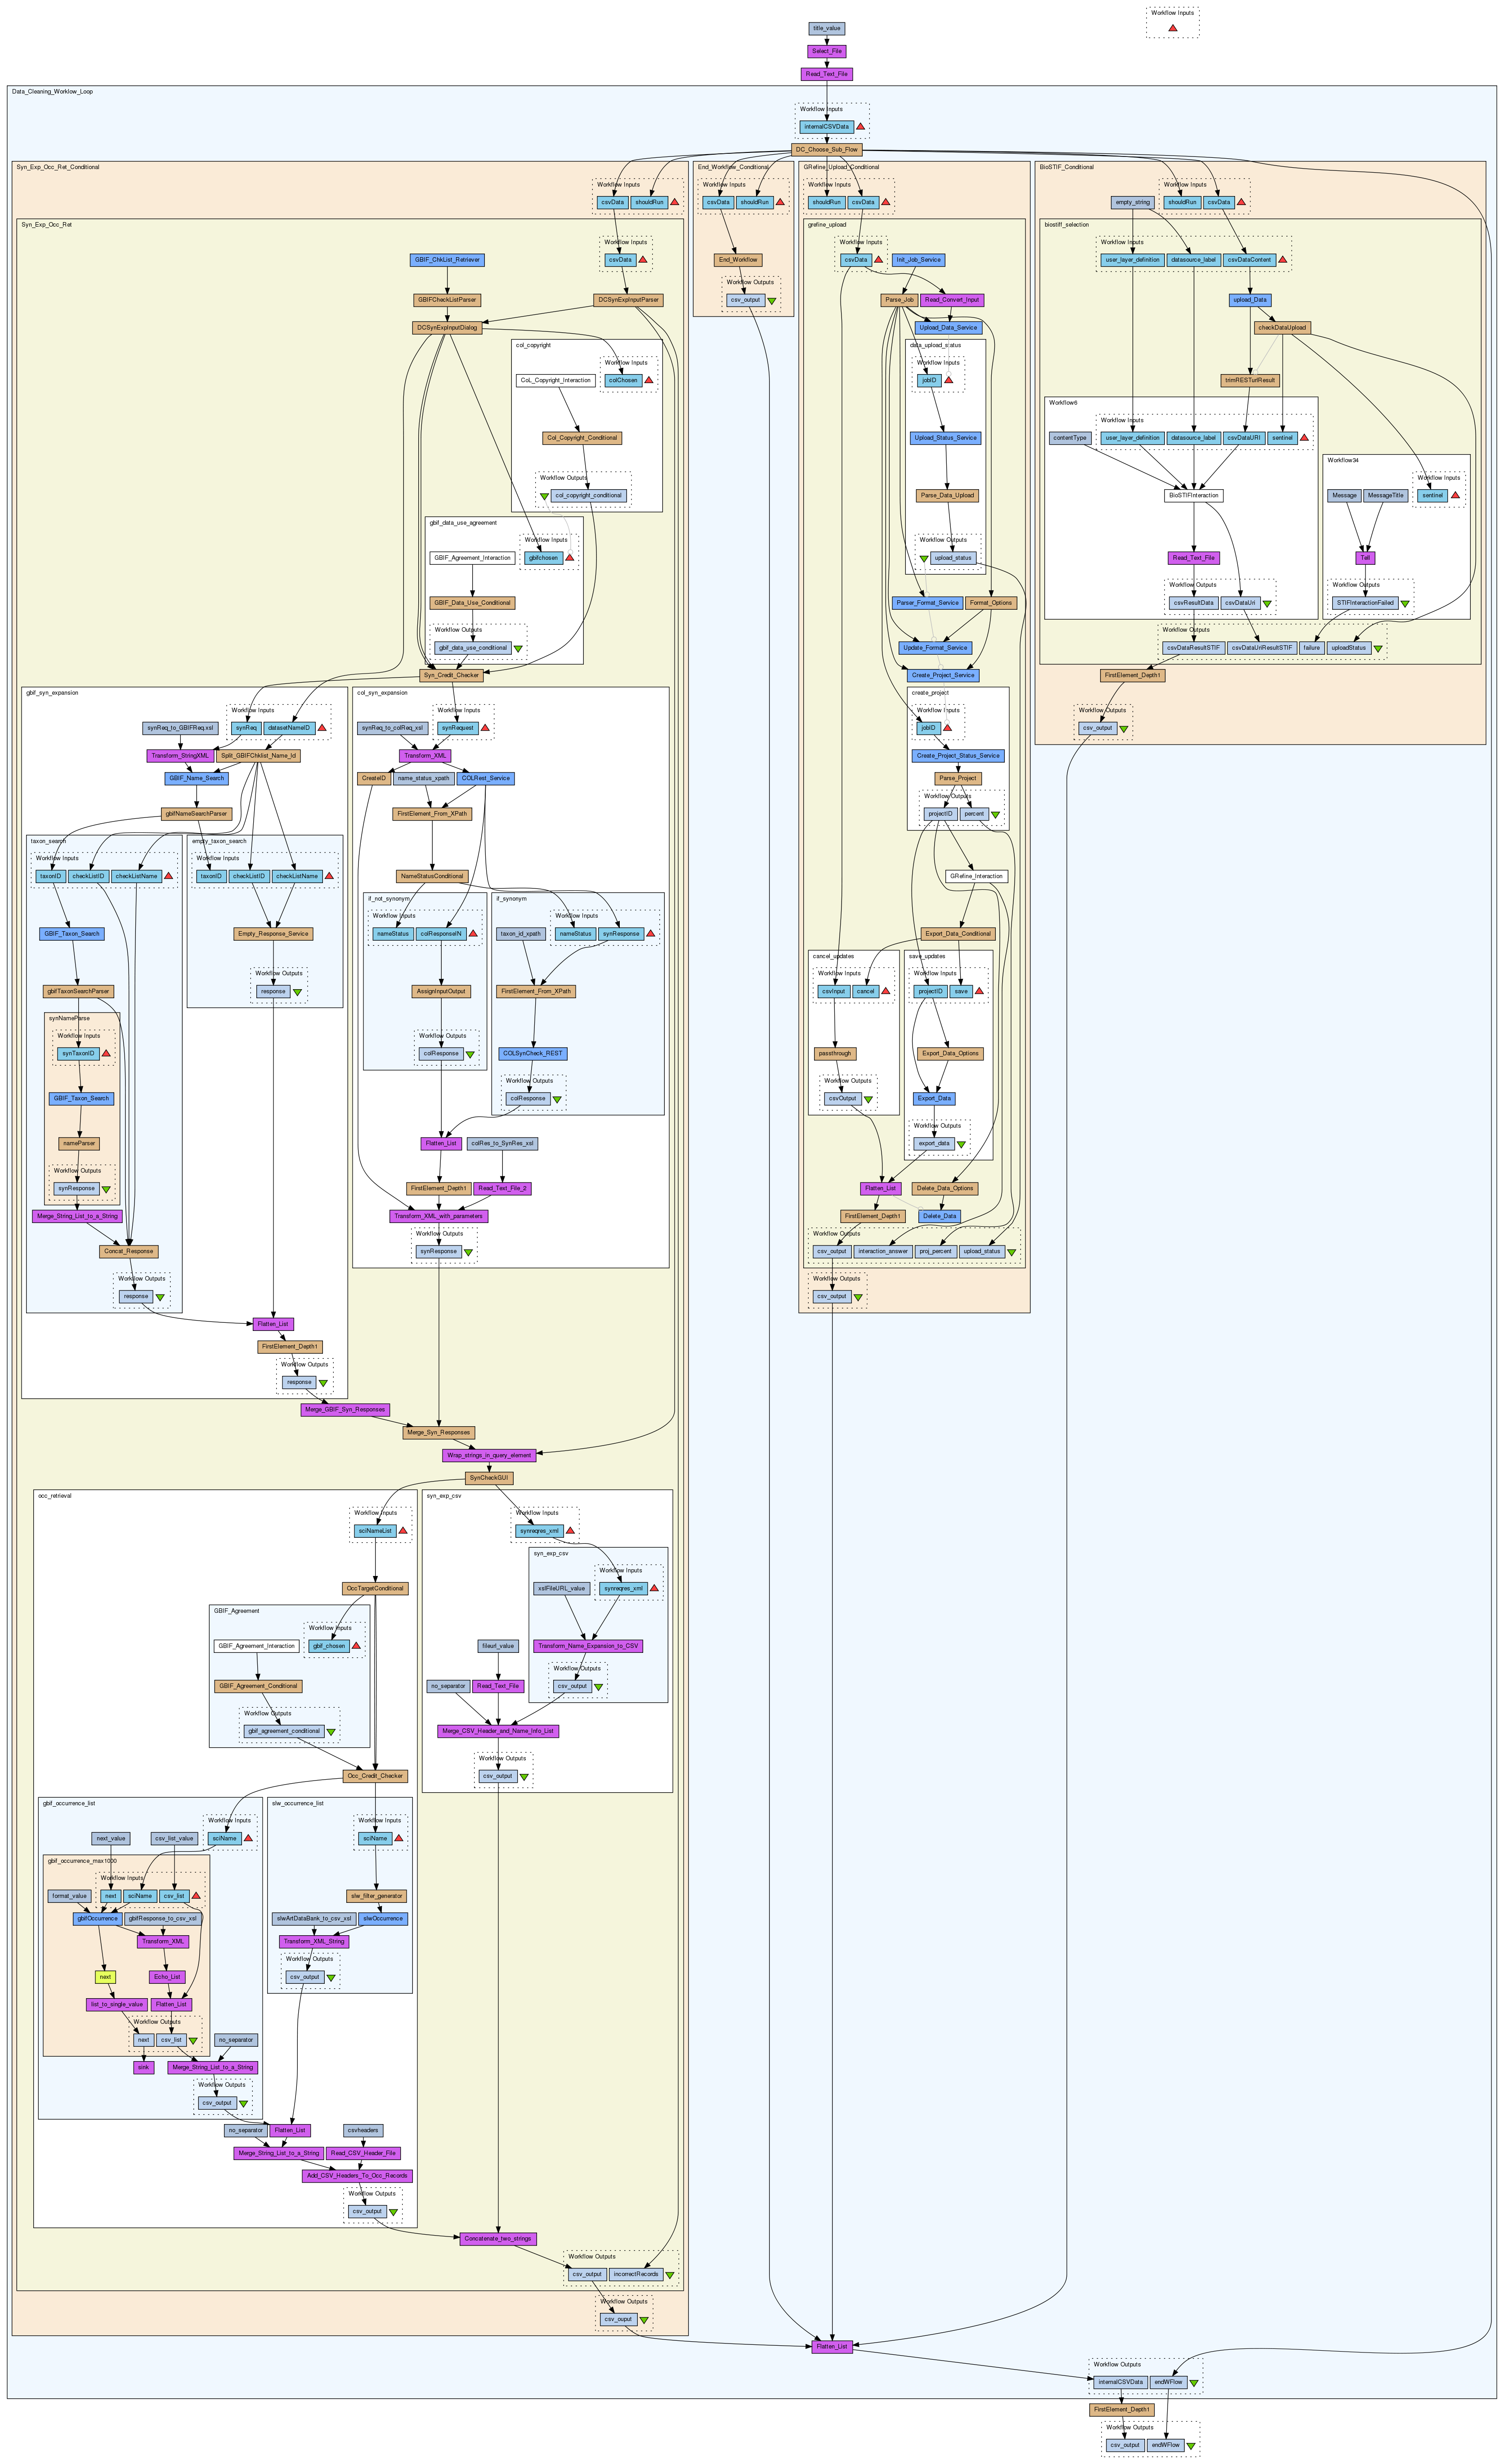Click red triangle beside internalCSVData input
The image size is (1504, 2464).
[x=860, y=127]
